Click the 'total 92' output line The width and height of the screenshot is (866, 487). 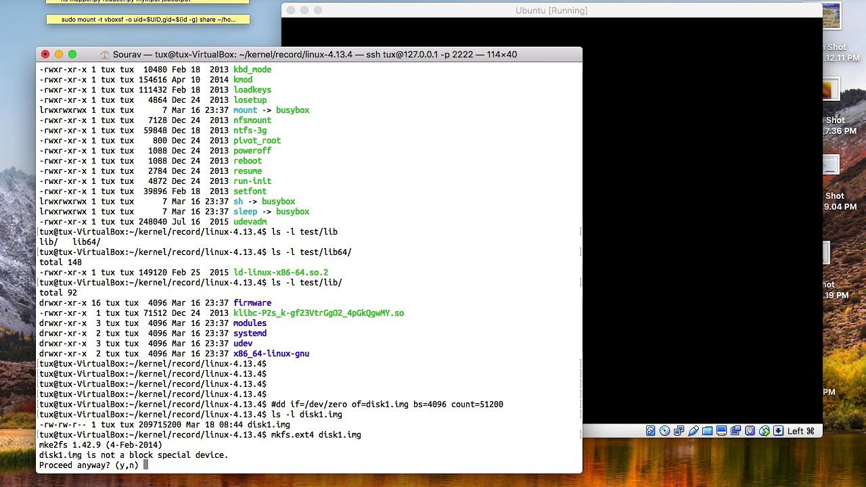coord(58,293)
